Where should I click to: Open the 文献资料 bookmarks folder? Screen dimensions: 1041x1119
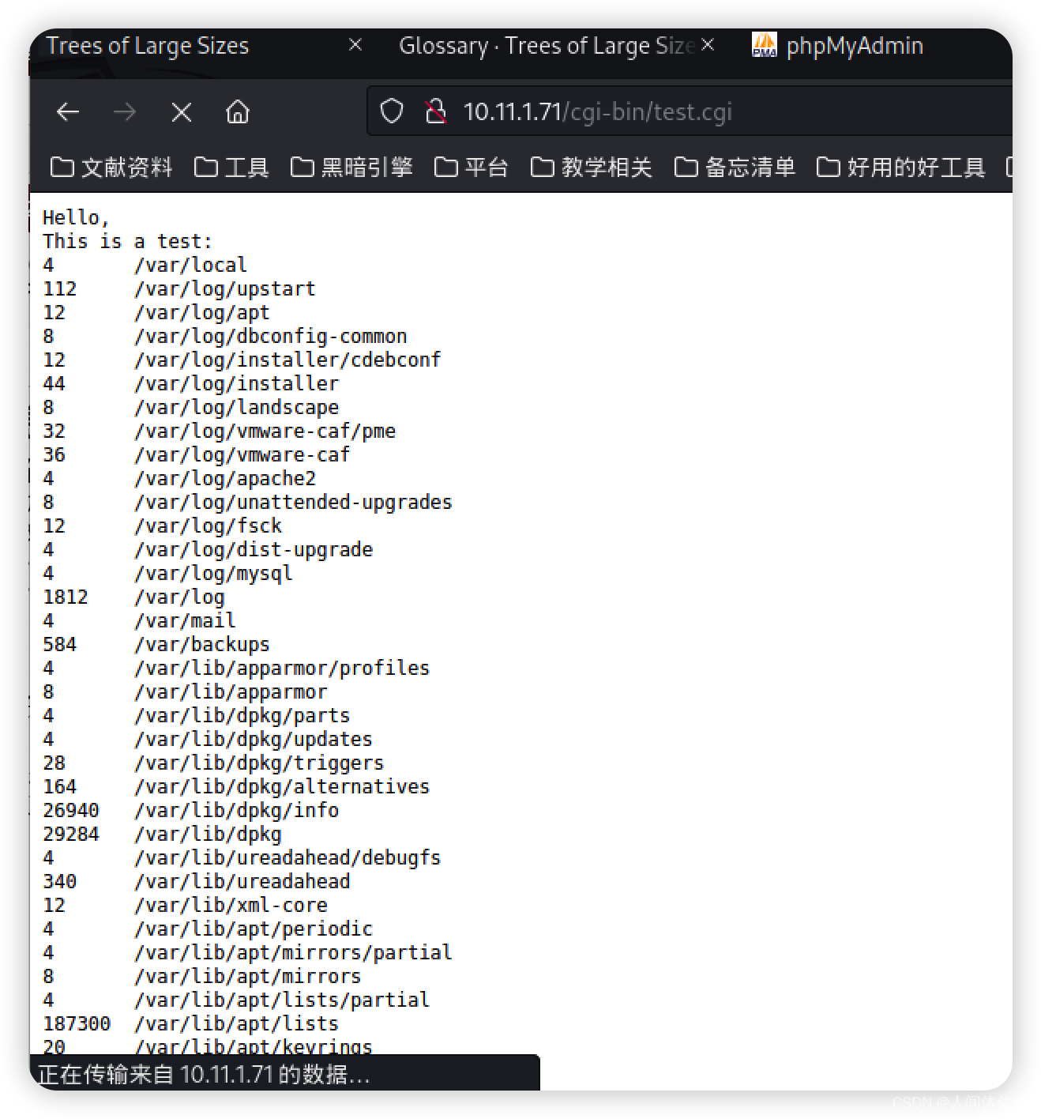click(x=111, y=168)
